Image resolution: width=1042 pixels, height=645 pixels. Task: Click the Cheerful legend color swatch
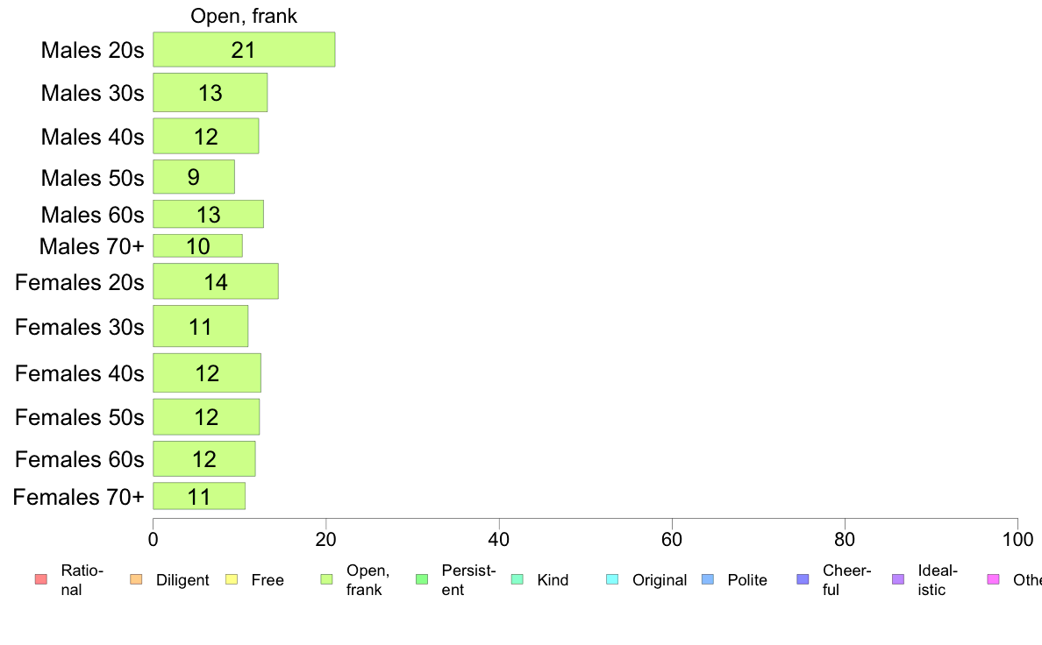(x=803, y=579)
